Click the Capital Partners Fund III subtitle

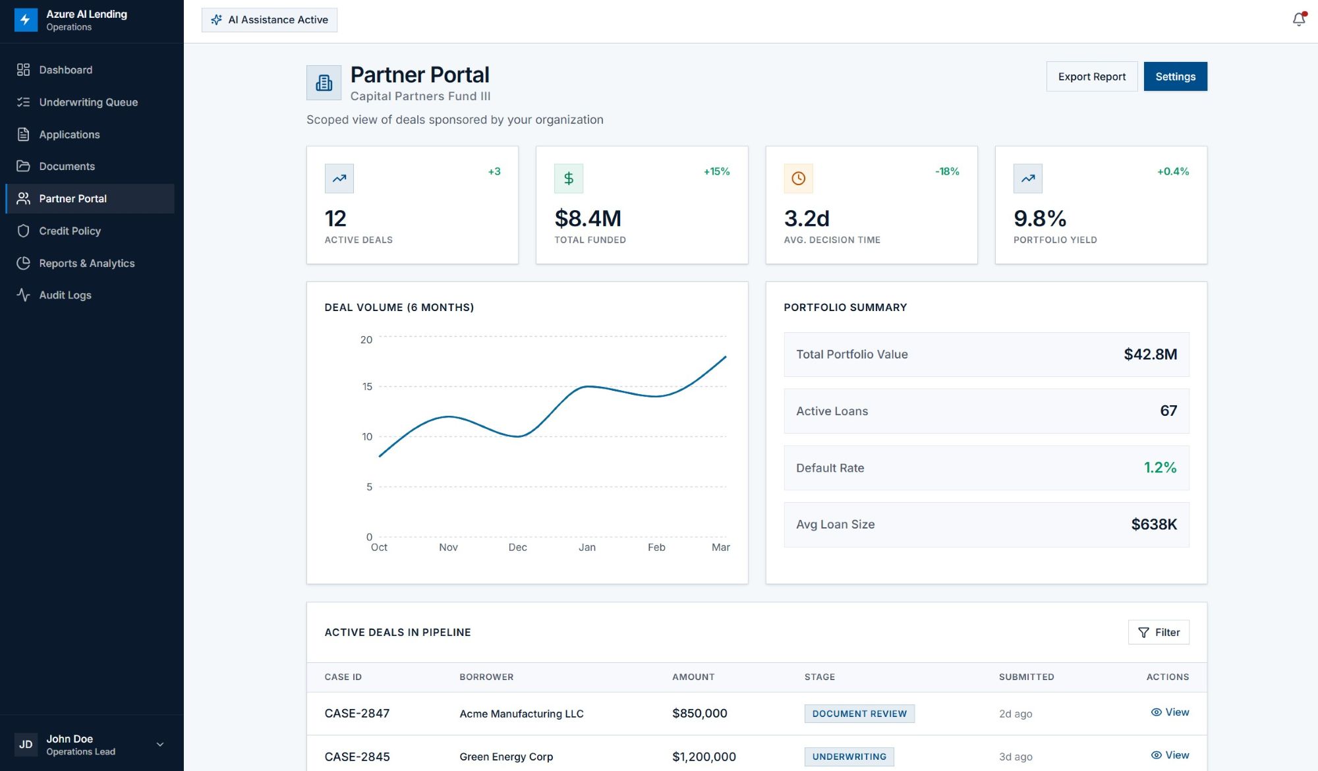pyautogui.click(x=420, y=96)
